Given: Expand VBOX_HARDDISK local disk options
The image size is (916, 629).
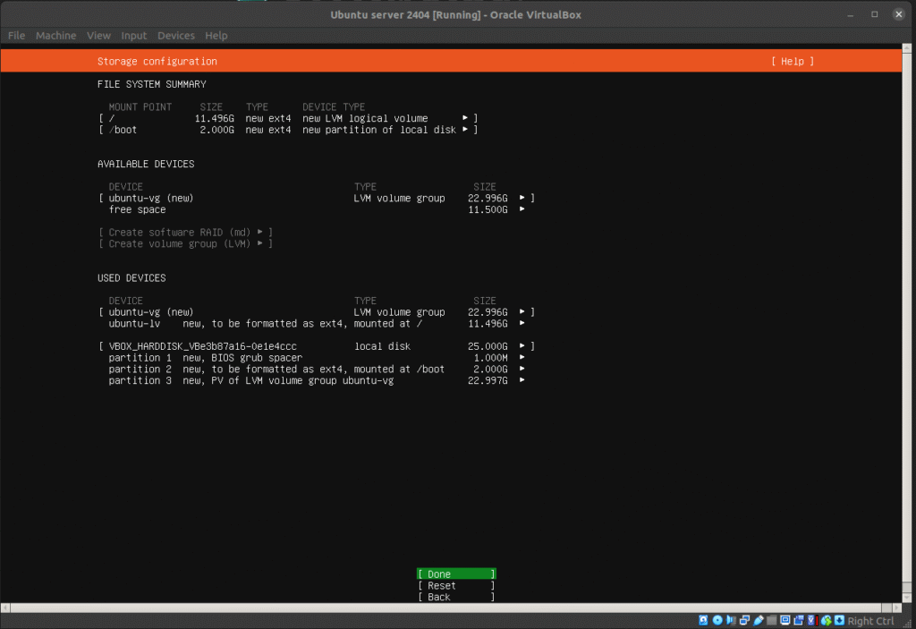Looking at the screenshot, I should point(522,346).
